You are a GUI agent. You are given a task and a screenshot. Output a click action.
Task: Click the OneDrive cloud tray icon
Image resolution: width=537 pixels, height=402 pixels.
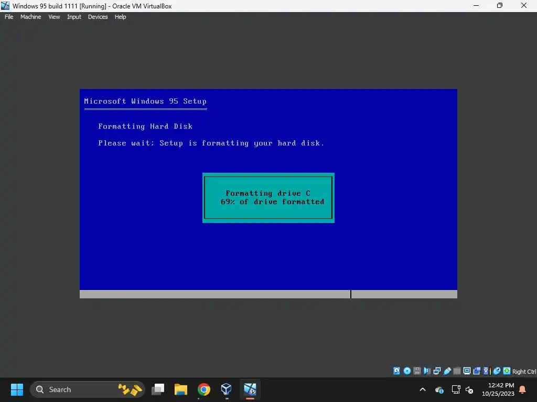click(x=439, y=389)
